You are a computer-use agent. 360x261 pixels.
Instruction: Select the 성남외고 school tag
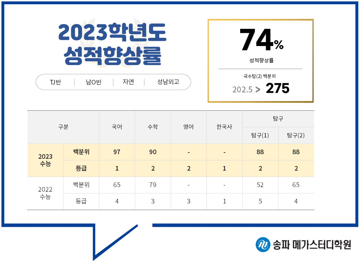[168, 82]
